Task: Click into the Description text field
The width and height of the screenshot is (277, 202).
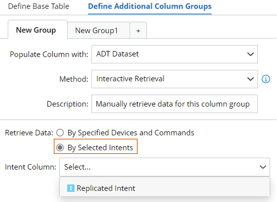Action: 174,104
